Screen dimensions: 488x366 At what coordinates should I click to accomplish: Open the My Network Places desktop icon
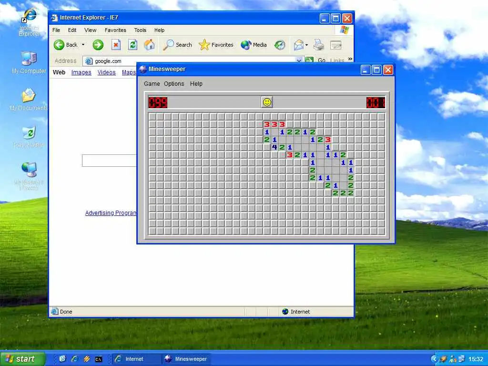pos(29,176)
